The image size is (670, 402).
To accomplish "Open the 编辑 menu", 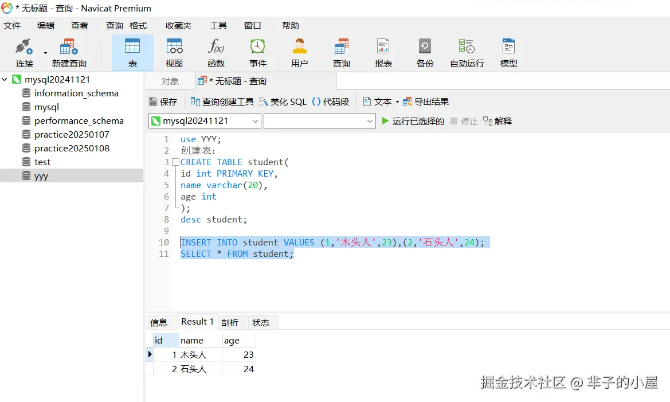I will [x=46, y=26].
